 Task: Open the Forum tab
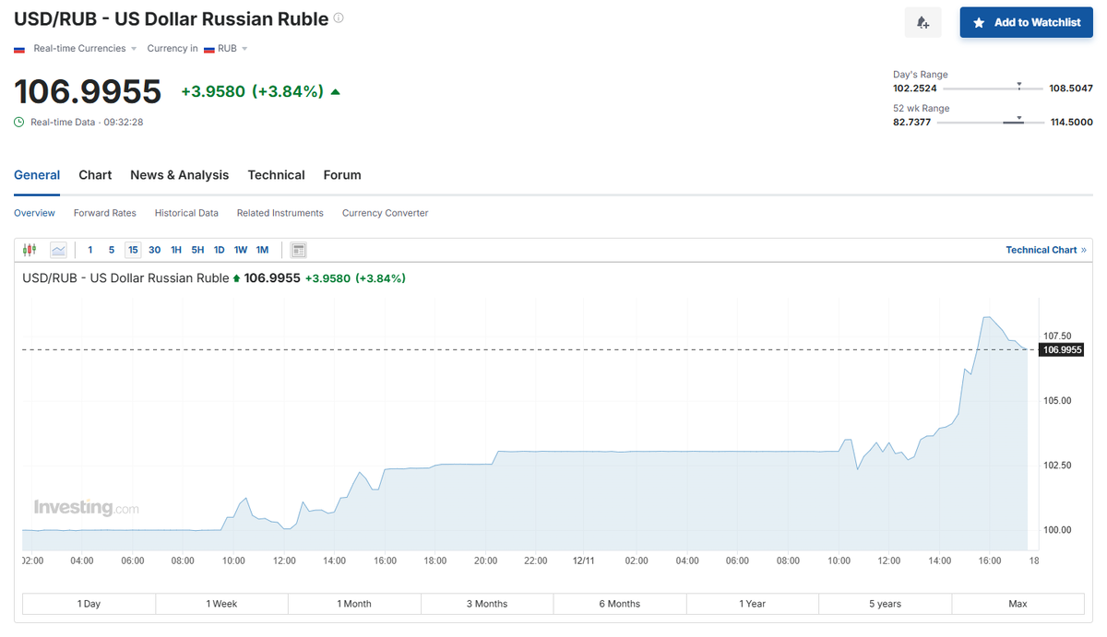(342, 175)
